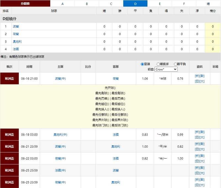221x188 pixels.
Task: Click [析] analysis link for 波蘭 vs 荷蘭
Action: coord(197,76)
